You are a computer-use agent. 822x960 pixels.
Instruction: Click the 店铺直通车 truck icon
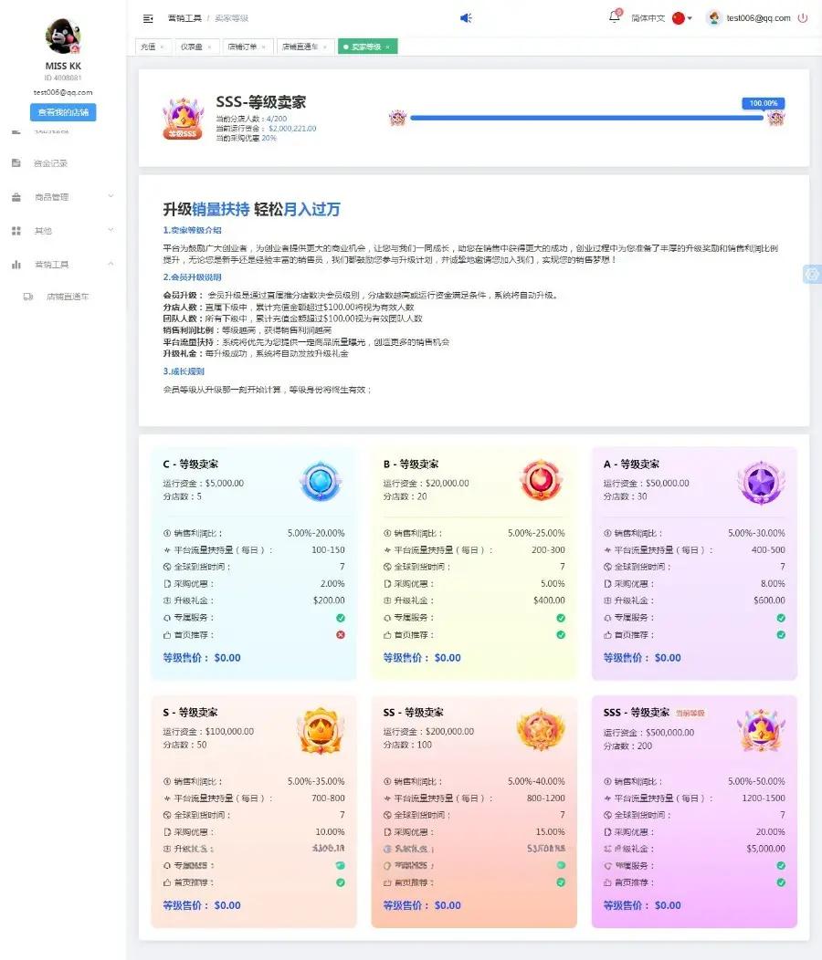(x=28, y=297)
